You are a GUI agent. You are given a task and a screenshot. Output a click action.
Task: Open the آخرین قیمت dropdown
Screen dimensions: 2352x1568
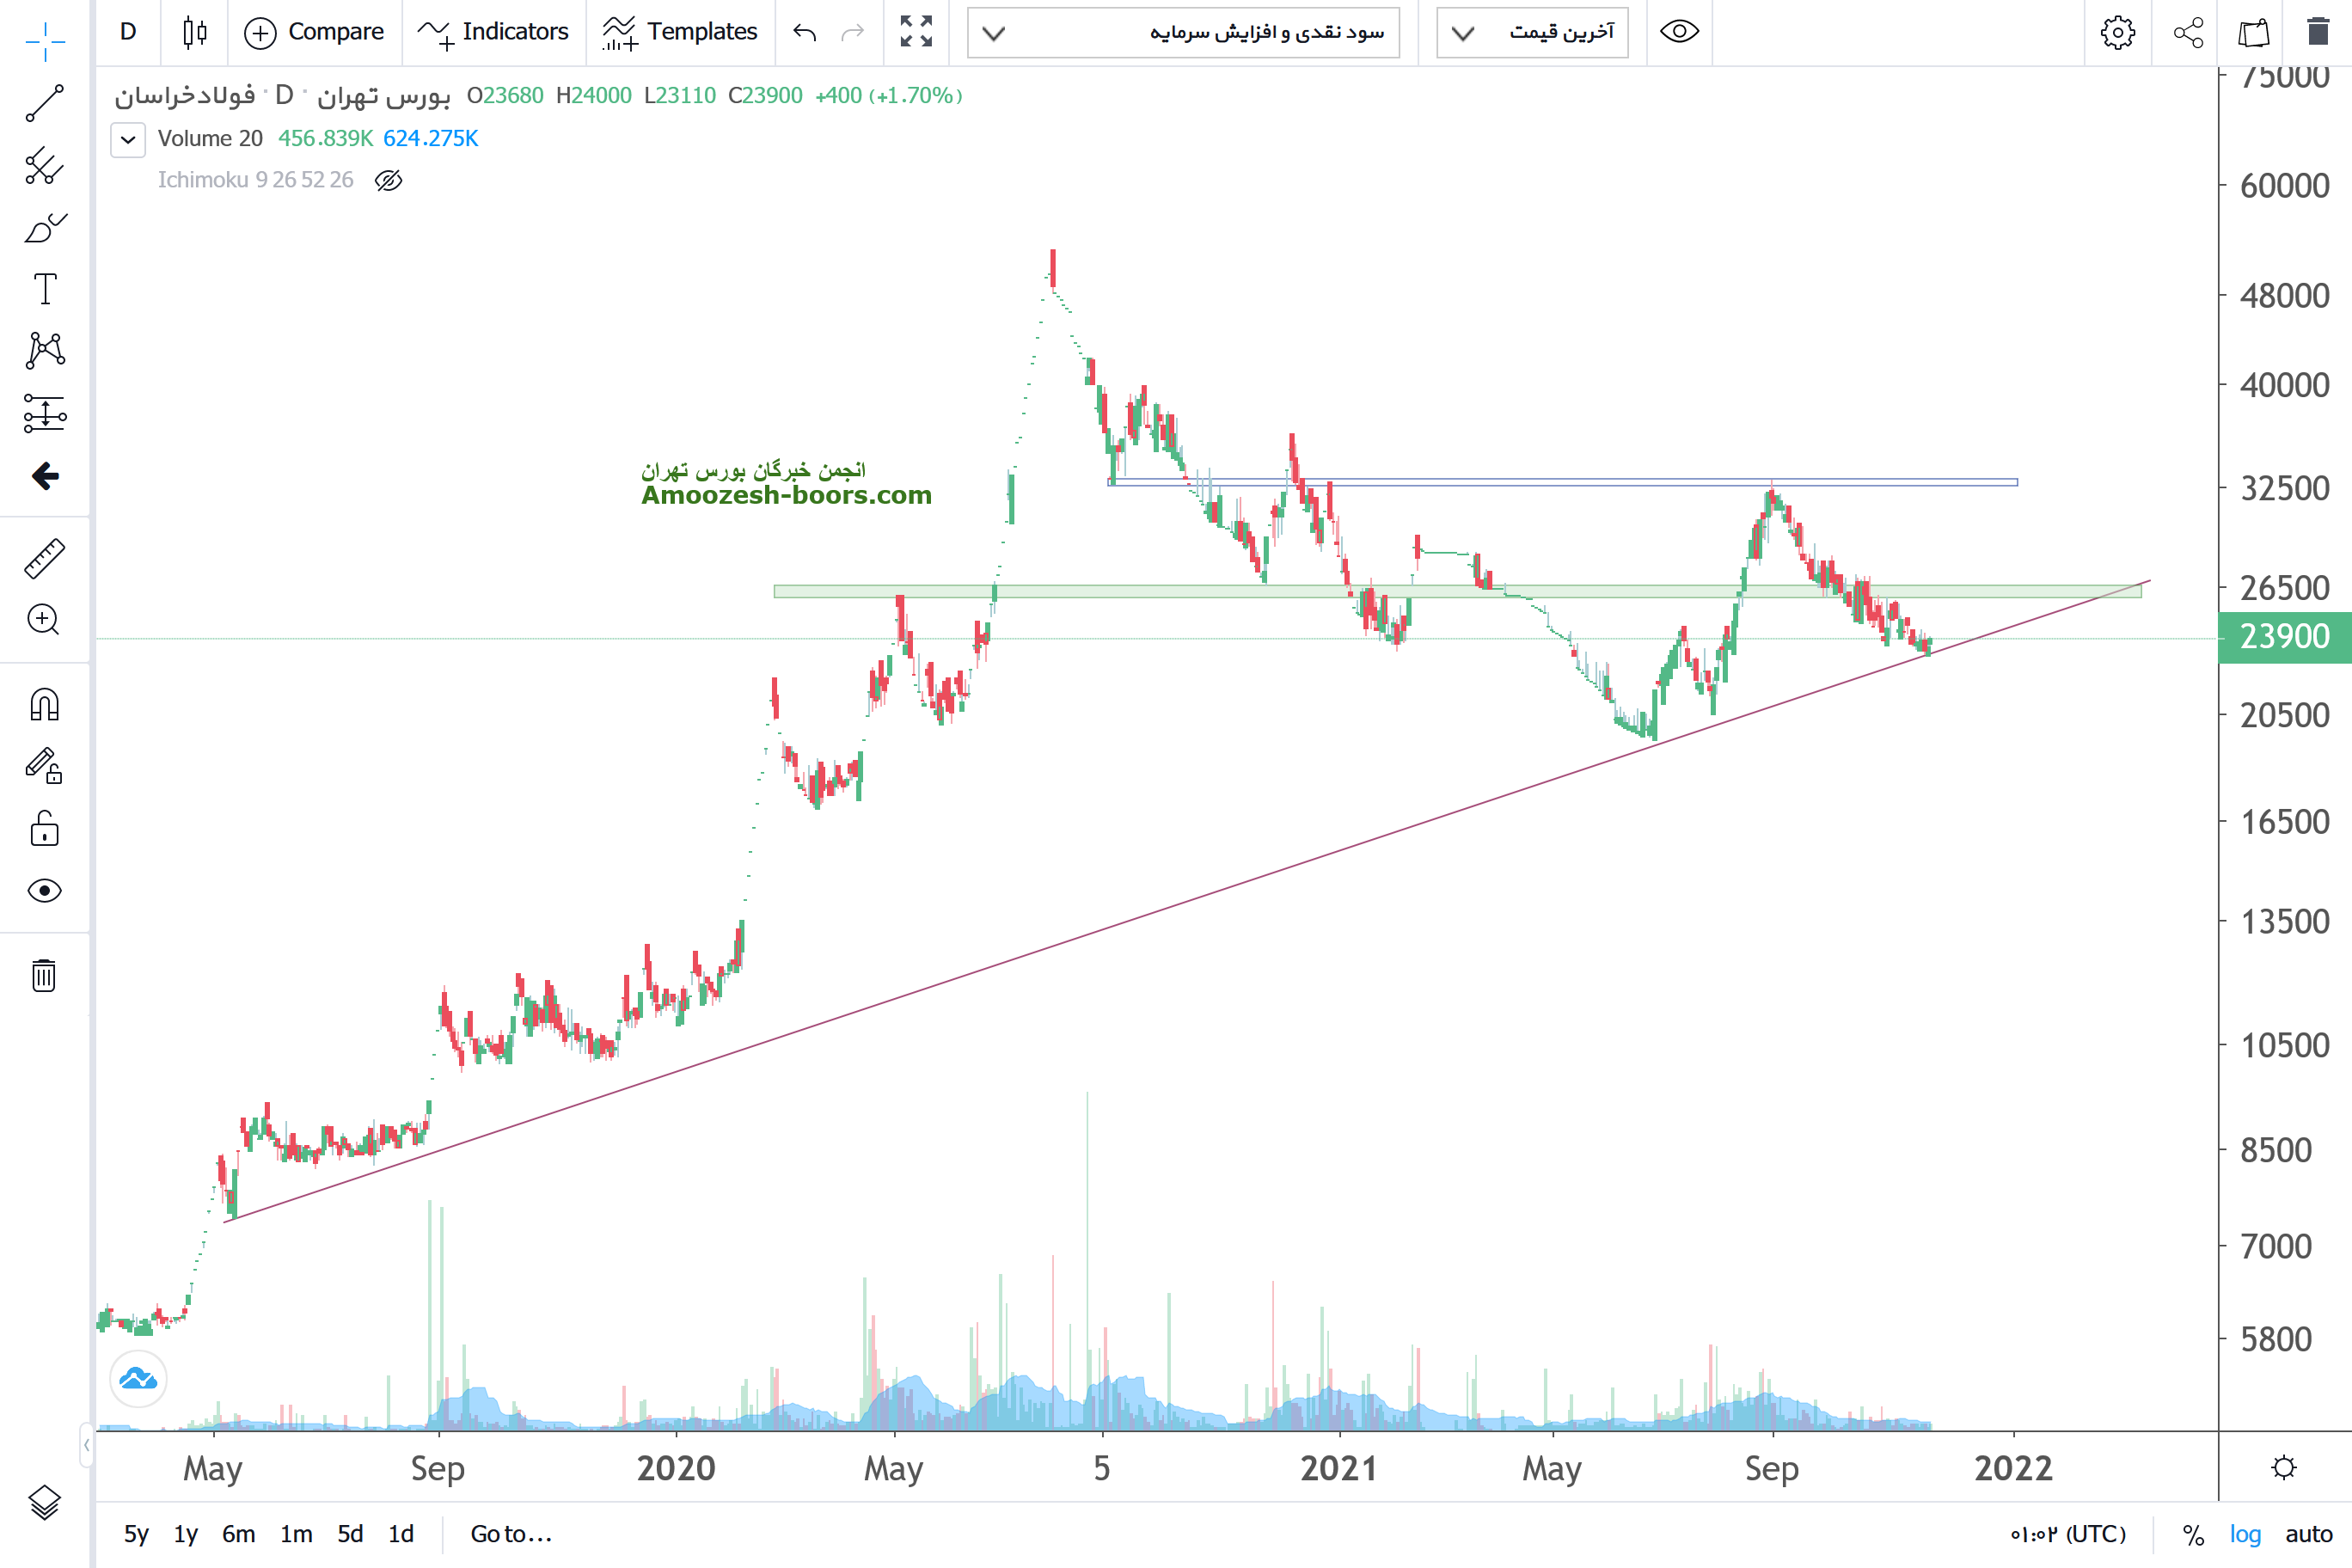(x=1532, y=32)
